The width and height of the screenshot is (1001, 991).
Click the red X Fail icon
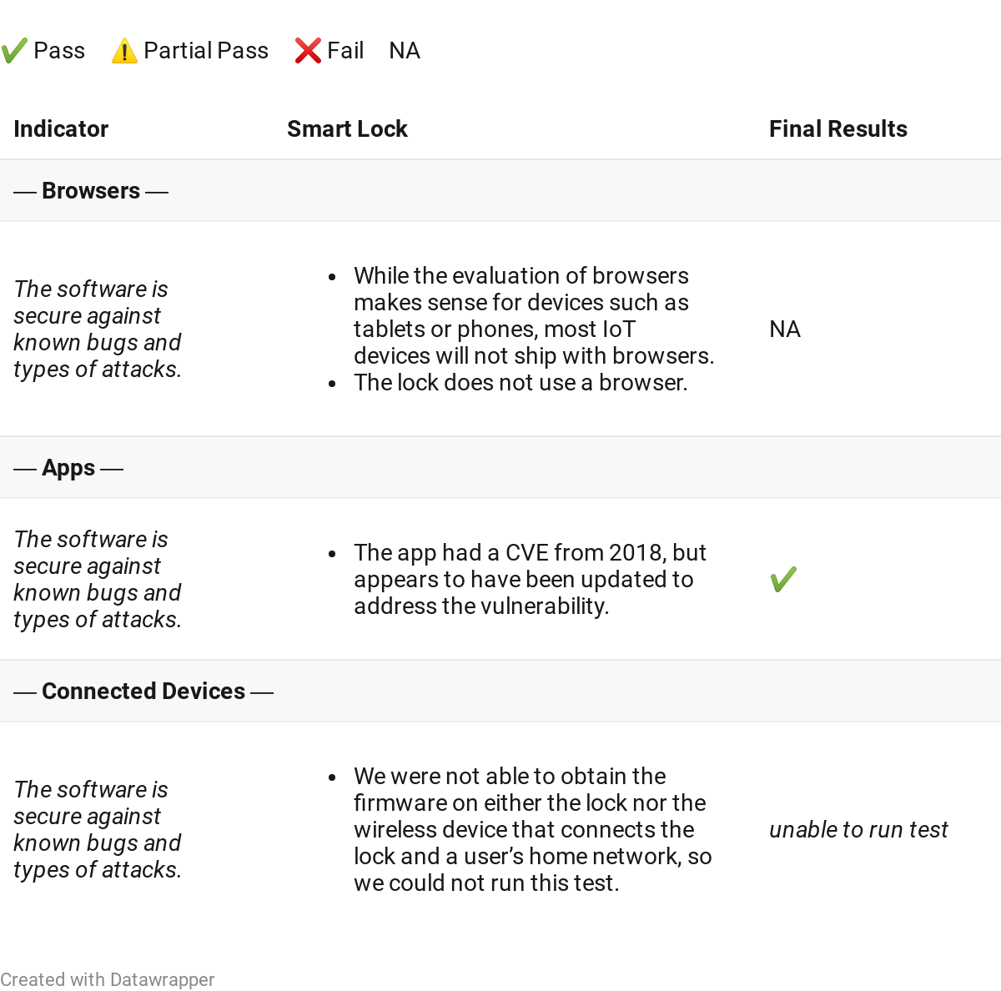point(308,51)
